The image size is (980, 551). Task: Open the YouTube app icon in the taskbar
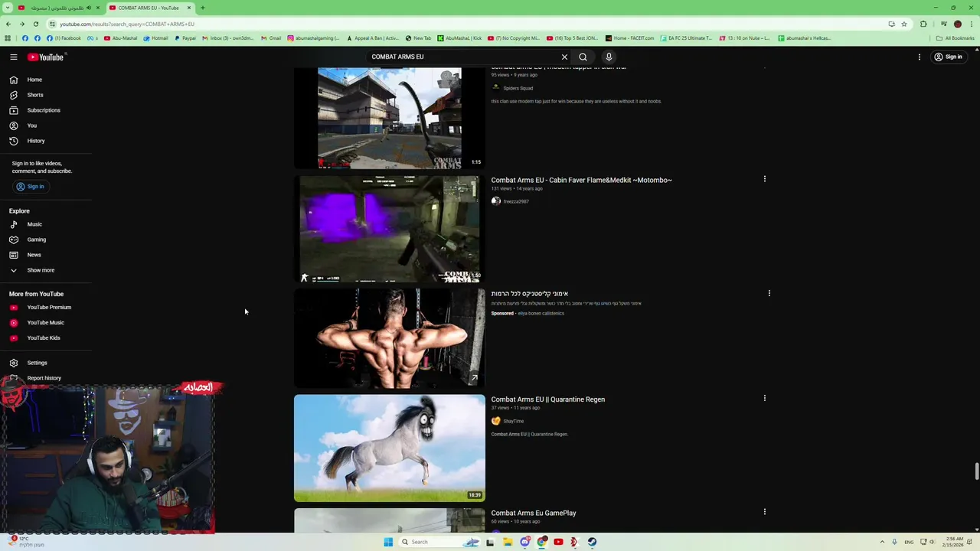click(558, 542)
